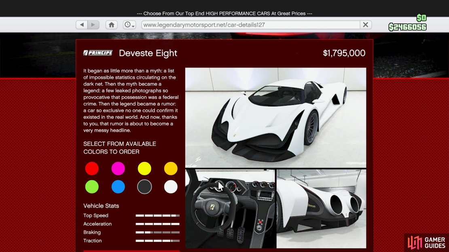The width and height of the screenshot is (449, 252).
Task: Select the blue color swatch
Action: [118, 187]
